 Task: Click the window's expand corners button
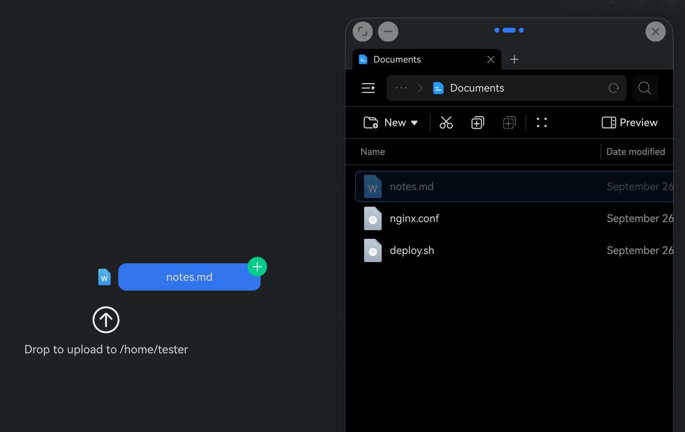pos(362,31)
